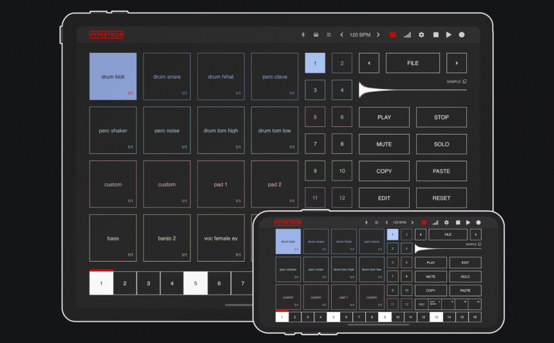
Task: Select pattern slot 1 on the tablet
Action: pos(315,63)
